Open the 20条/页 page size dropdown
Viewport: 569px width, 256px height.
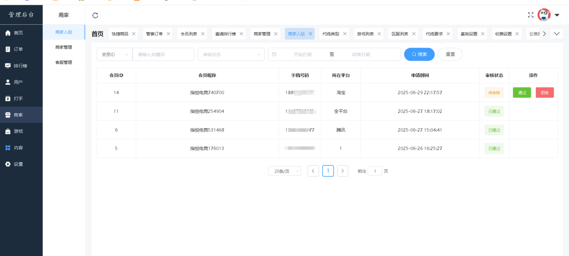tap(284, 171)
